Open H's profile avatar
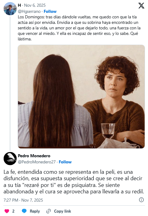 pos(10,9)
